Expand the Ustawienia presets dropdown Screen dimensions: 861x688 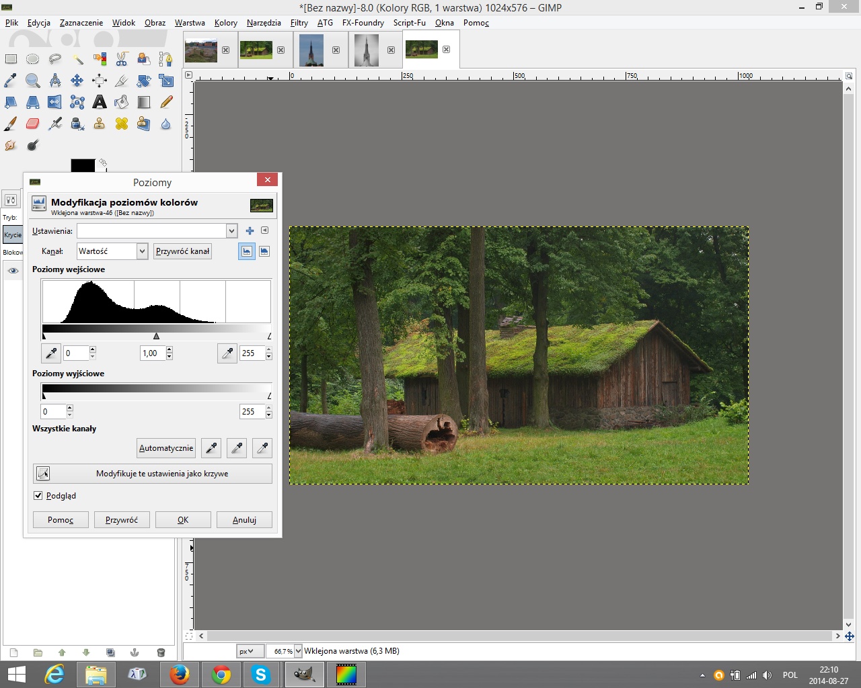[x=231, y=230]
